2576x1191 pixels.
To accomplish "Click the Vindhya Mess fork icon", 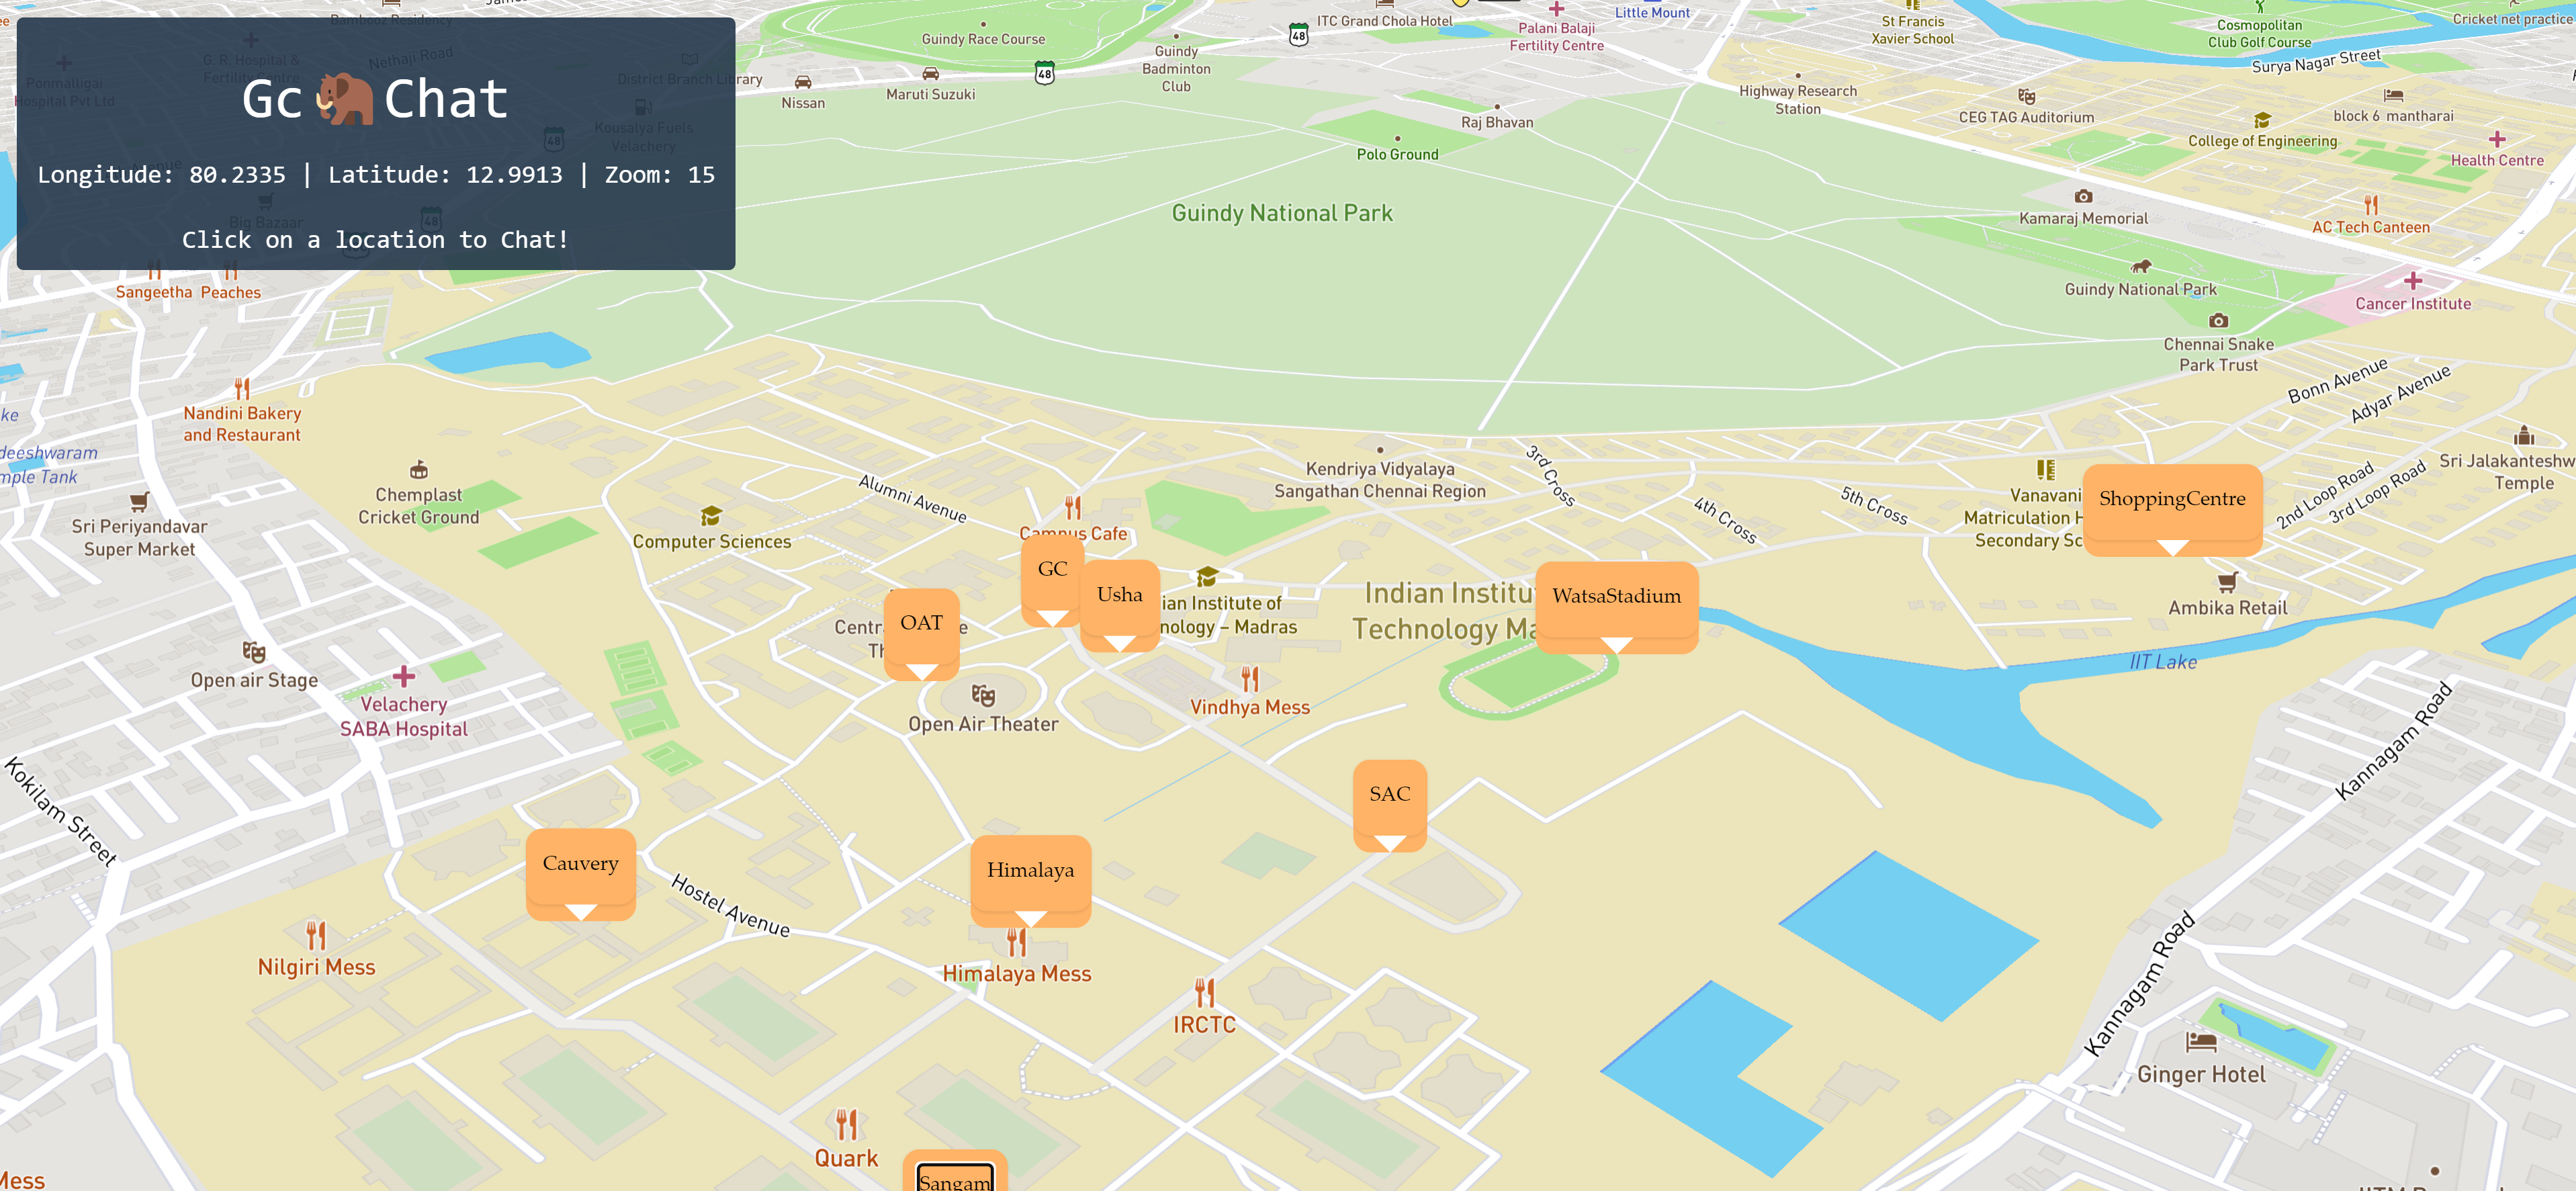I will tap(1249, 680).
